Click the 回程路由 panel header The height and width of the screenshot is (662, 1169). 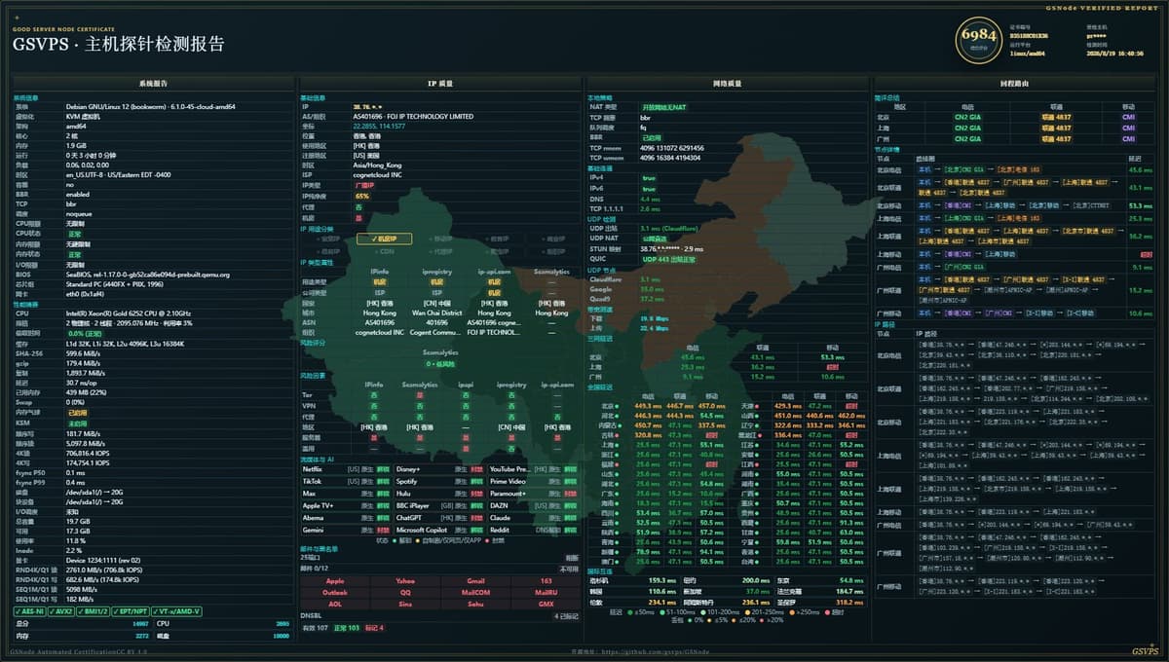1014,84
